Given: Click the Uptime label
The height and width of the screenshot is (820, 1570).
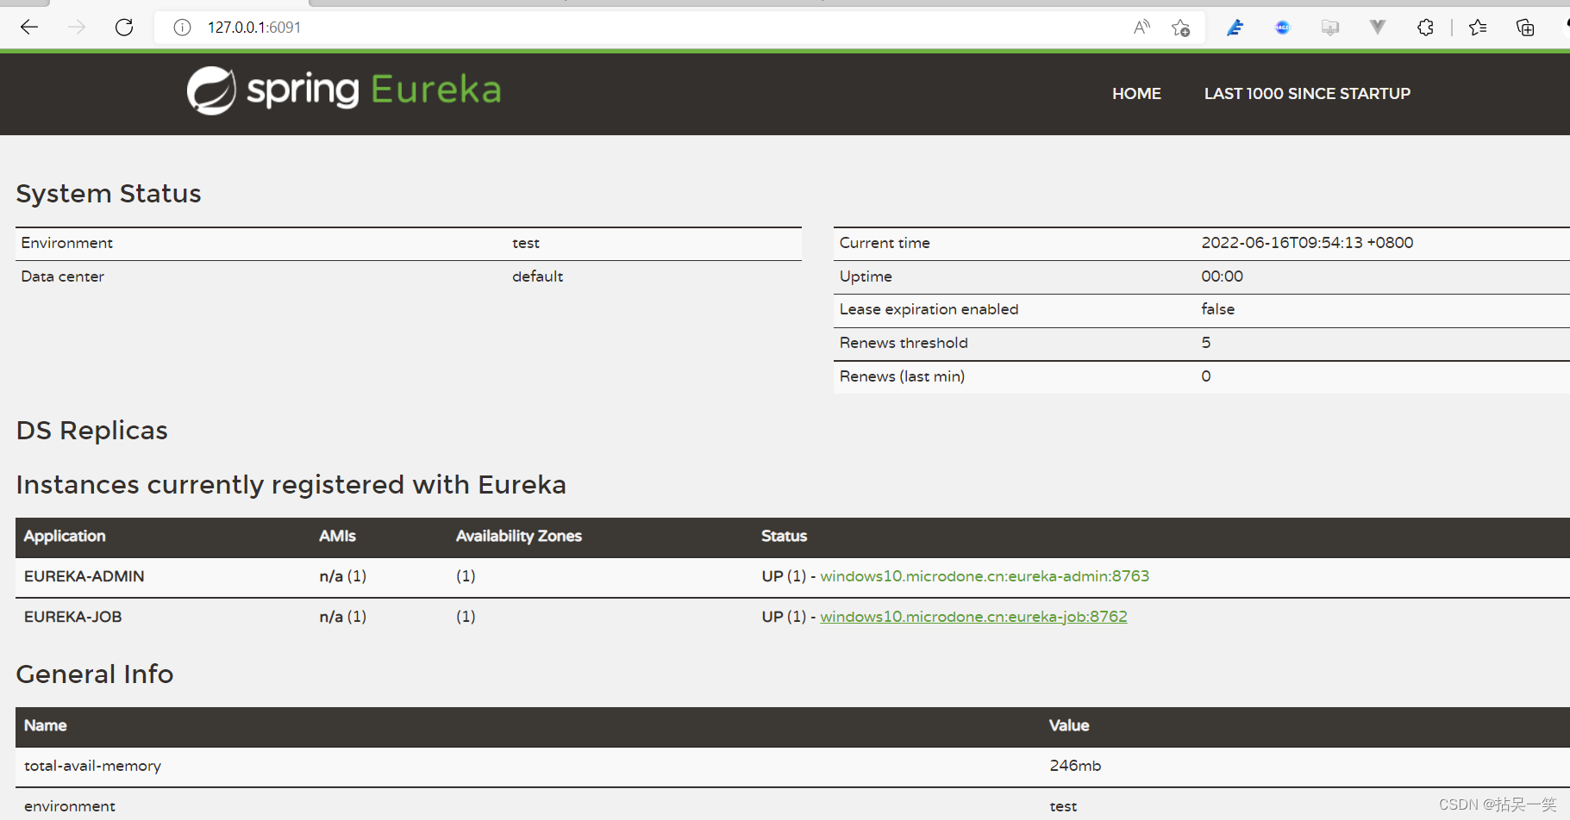Looking at the screenshot, I should [x=866, y=276].
